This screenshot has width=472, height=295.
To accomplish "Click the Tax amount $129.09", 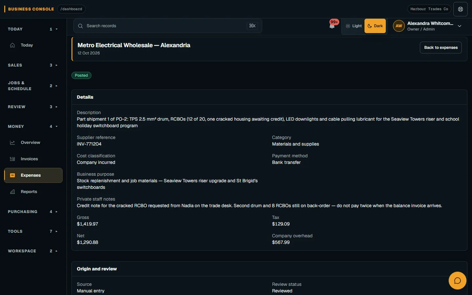I will click(281, 224).
